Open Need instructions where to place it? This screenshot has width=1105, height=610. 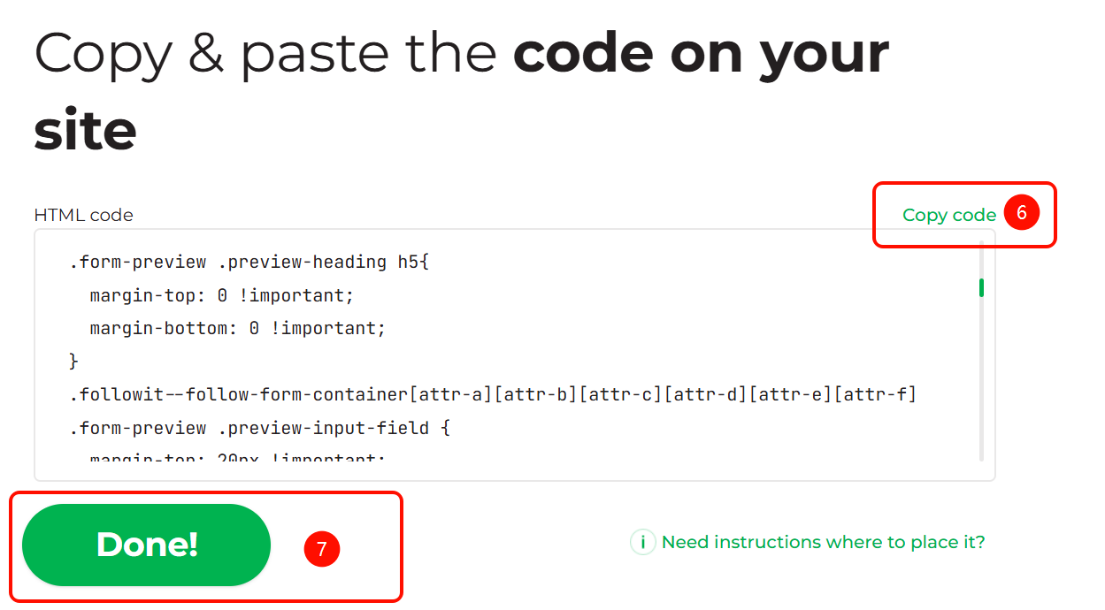tap(823, 542)
